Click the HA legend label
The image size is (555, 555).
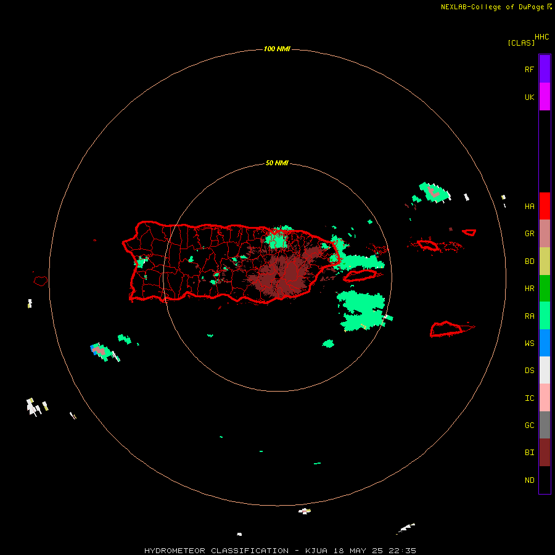[x=529, y=207]
